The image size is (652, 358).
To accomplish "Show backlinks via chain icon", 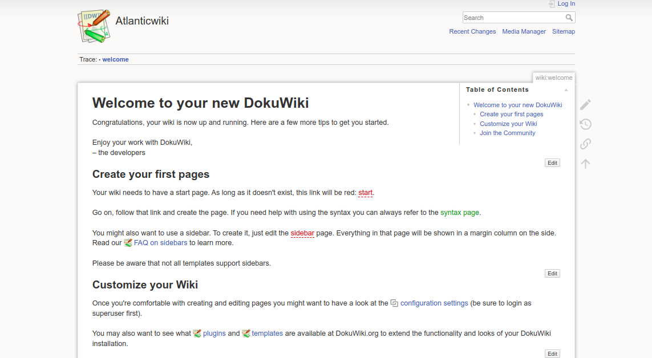I will [x=585, y=144].
